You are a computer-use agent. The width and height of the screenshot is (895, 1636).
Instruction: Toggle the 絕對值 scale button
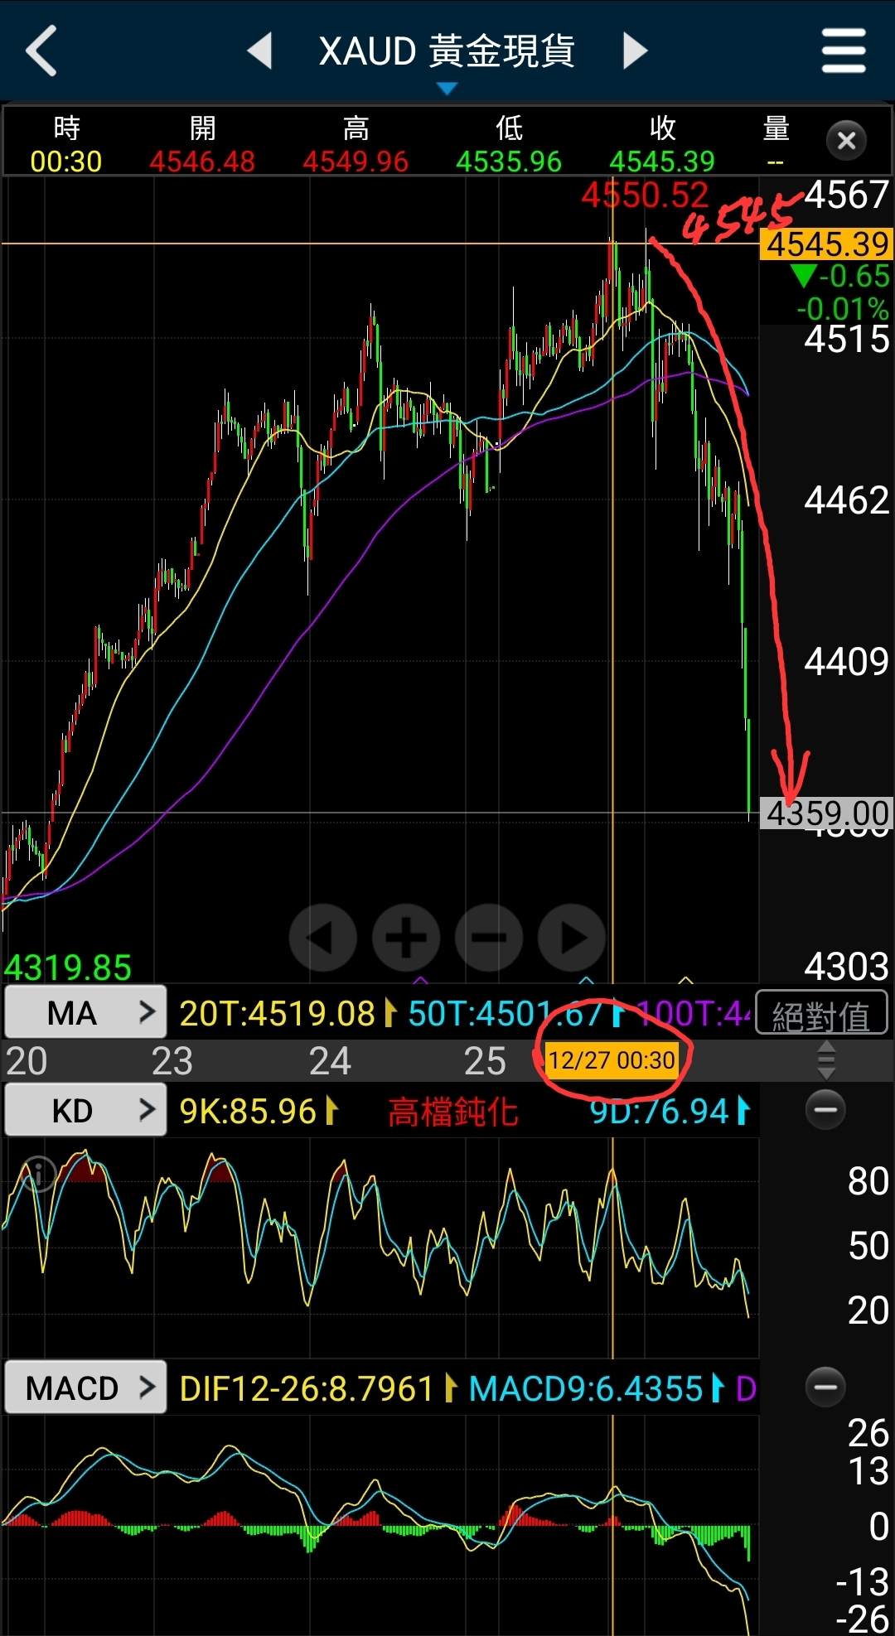(821, 1014)
